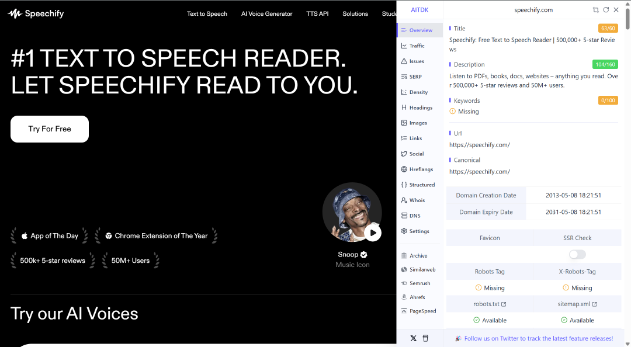The width and height of the screenshot is (631, 347).
Task: Click the Follow us on Twitter link
Action: point(539,339)
